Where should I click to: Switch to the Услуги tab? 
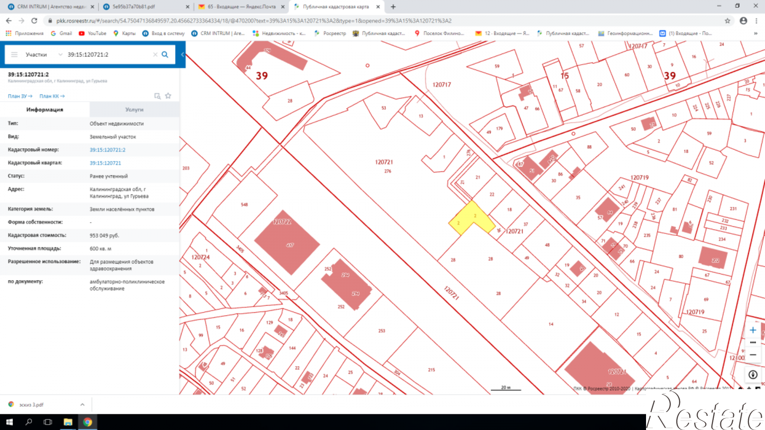click(134, 110)
